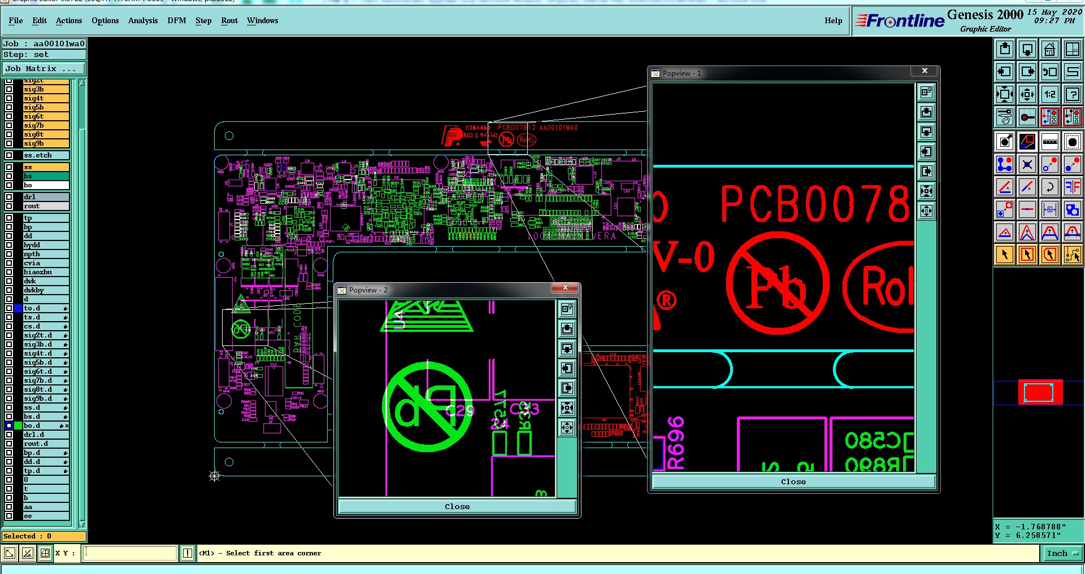This screenshot has height=574, width=1085.
Task: Open the Inch units dropdown
Action: pos(1061,553)
